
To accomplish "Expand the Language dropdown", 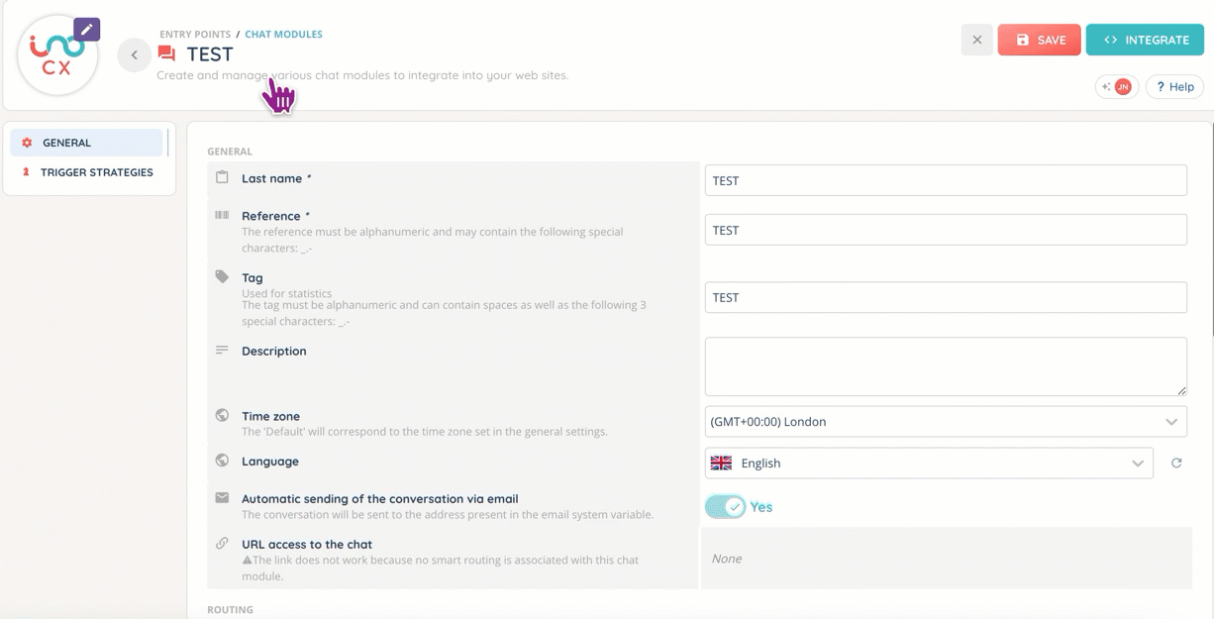I will [x=929, y=463].
